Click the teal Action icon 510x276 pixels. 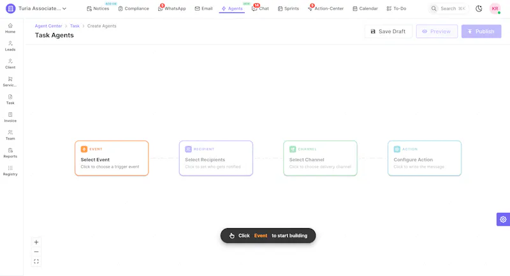click(397, 149)
